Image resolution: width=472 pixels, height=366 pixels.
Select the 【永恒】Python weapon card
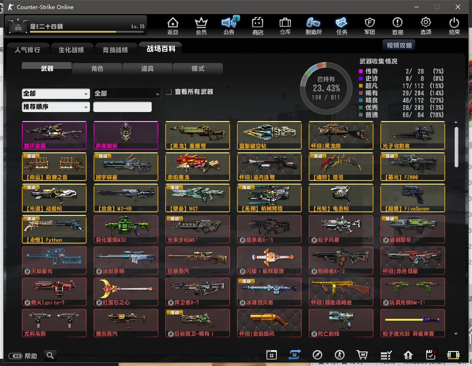point(54,229)
